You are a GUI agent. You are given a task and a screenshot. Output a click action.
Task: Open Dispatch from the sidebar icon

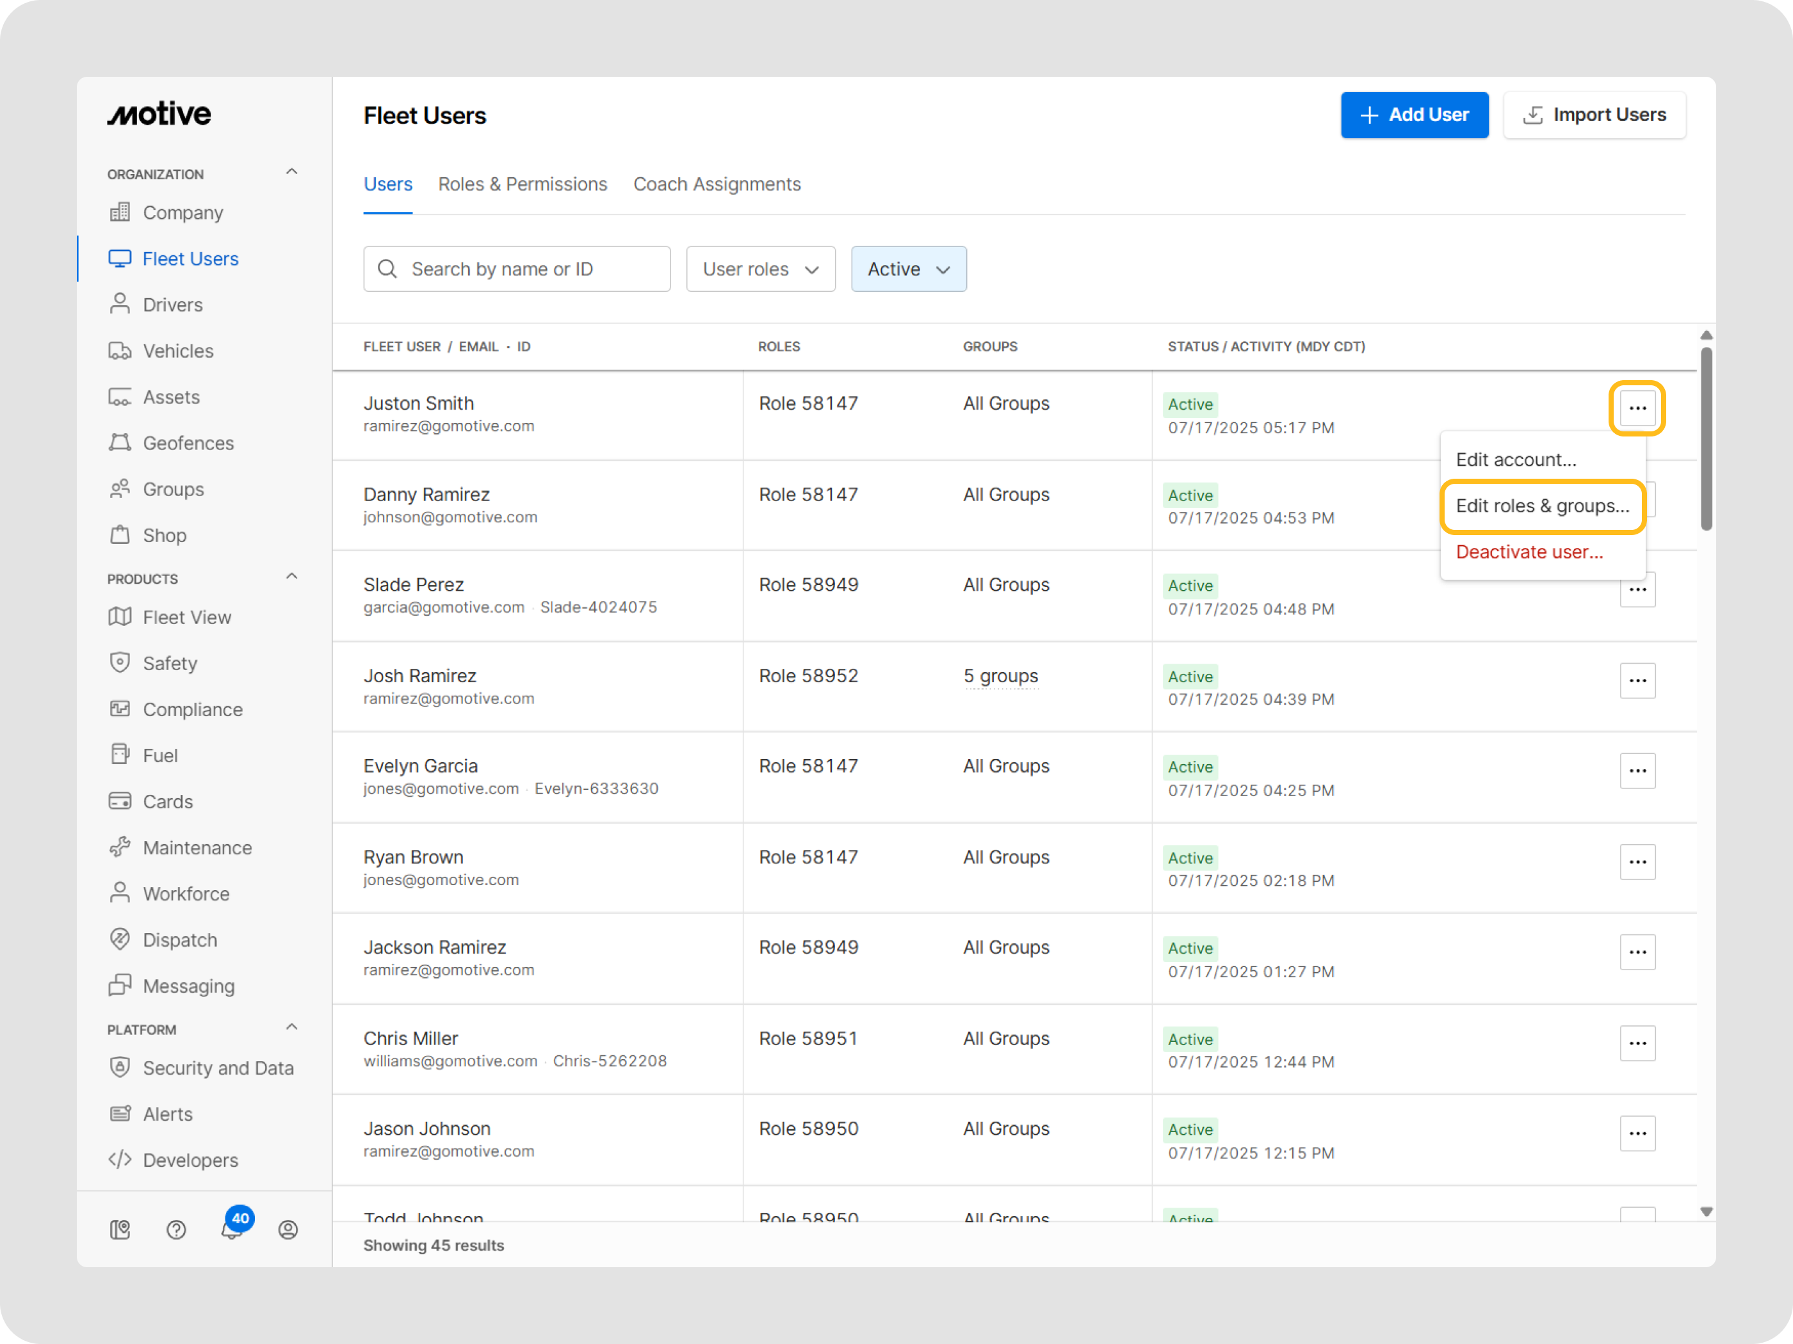(120, 939)
